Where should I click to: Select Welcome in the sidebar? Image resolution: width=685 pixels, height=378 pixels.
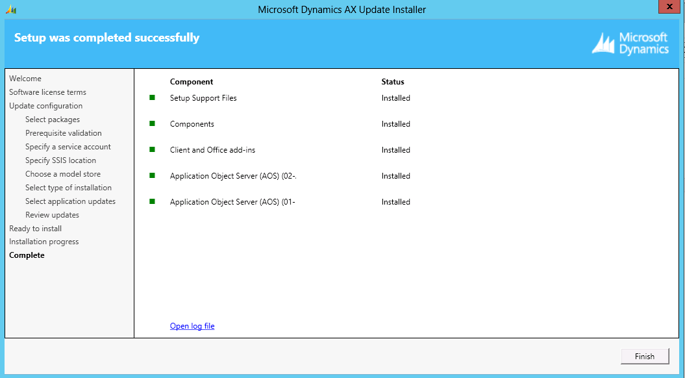[x=25, y=78]
